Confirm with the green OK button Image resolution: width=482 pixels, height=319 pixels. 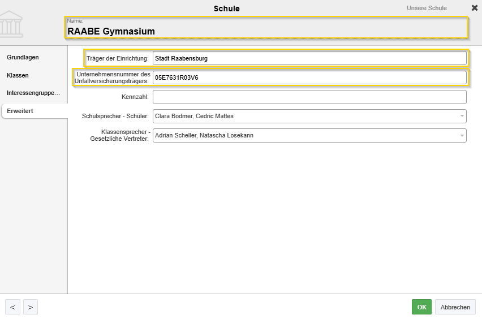point(422,307)
